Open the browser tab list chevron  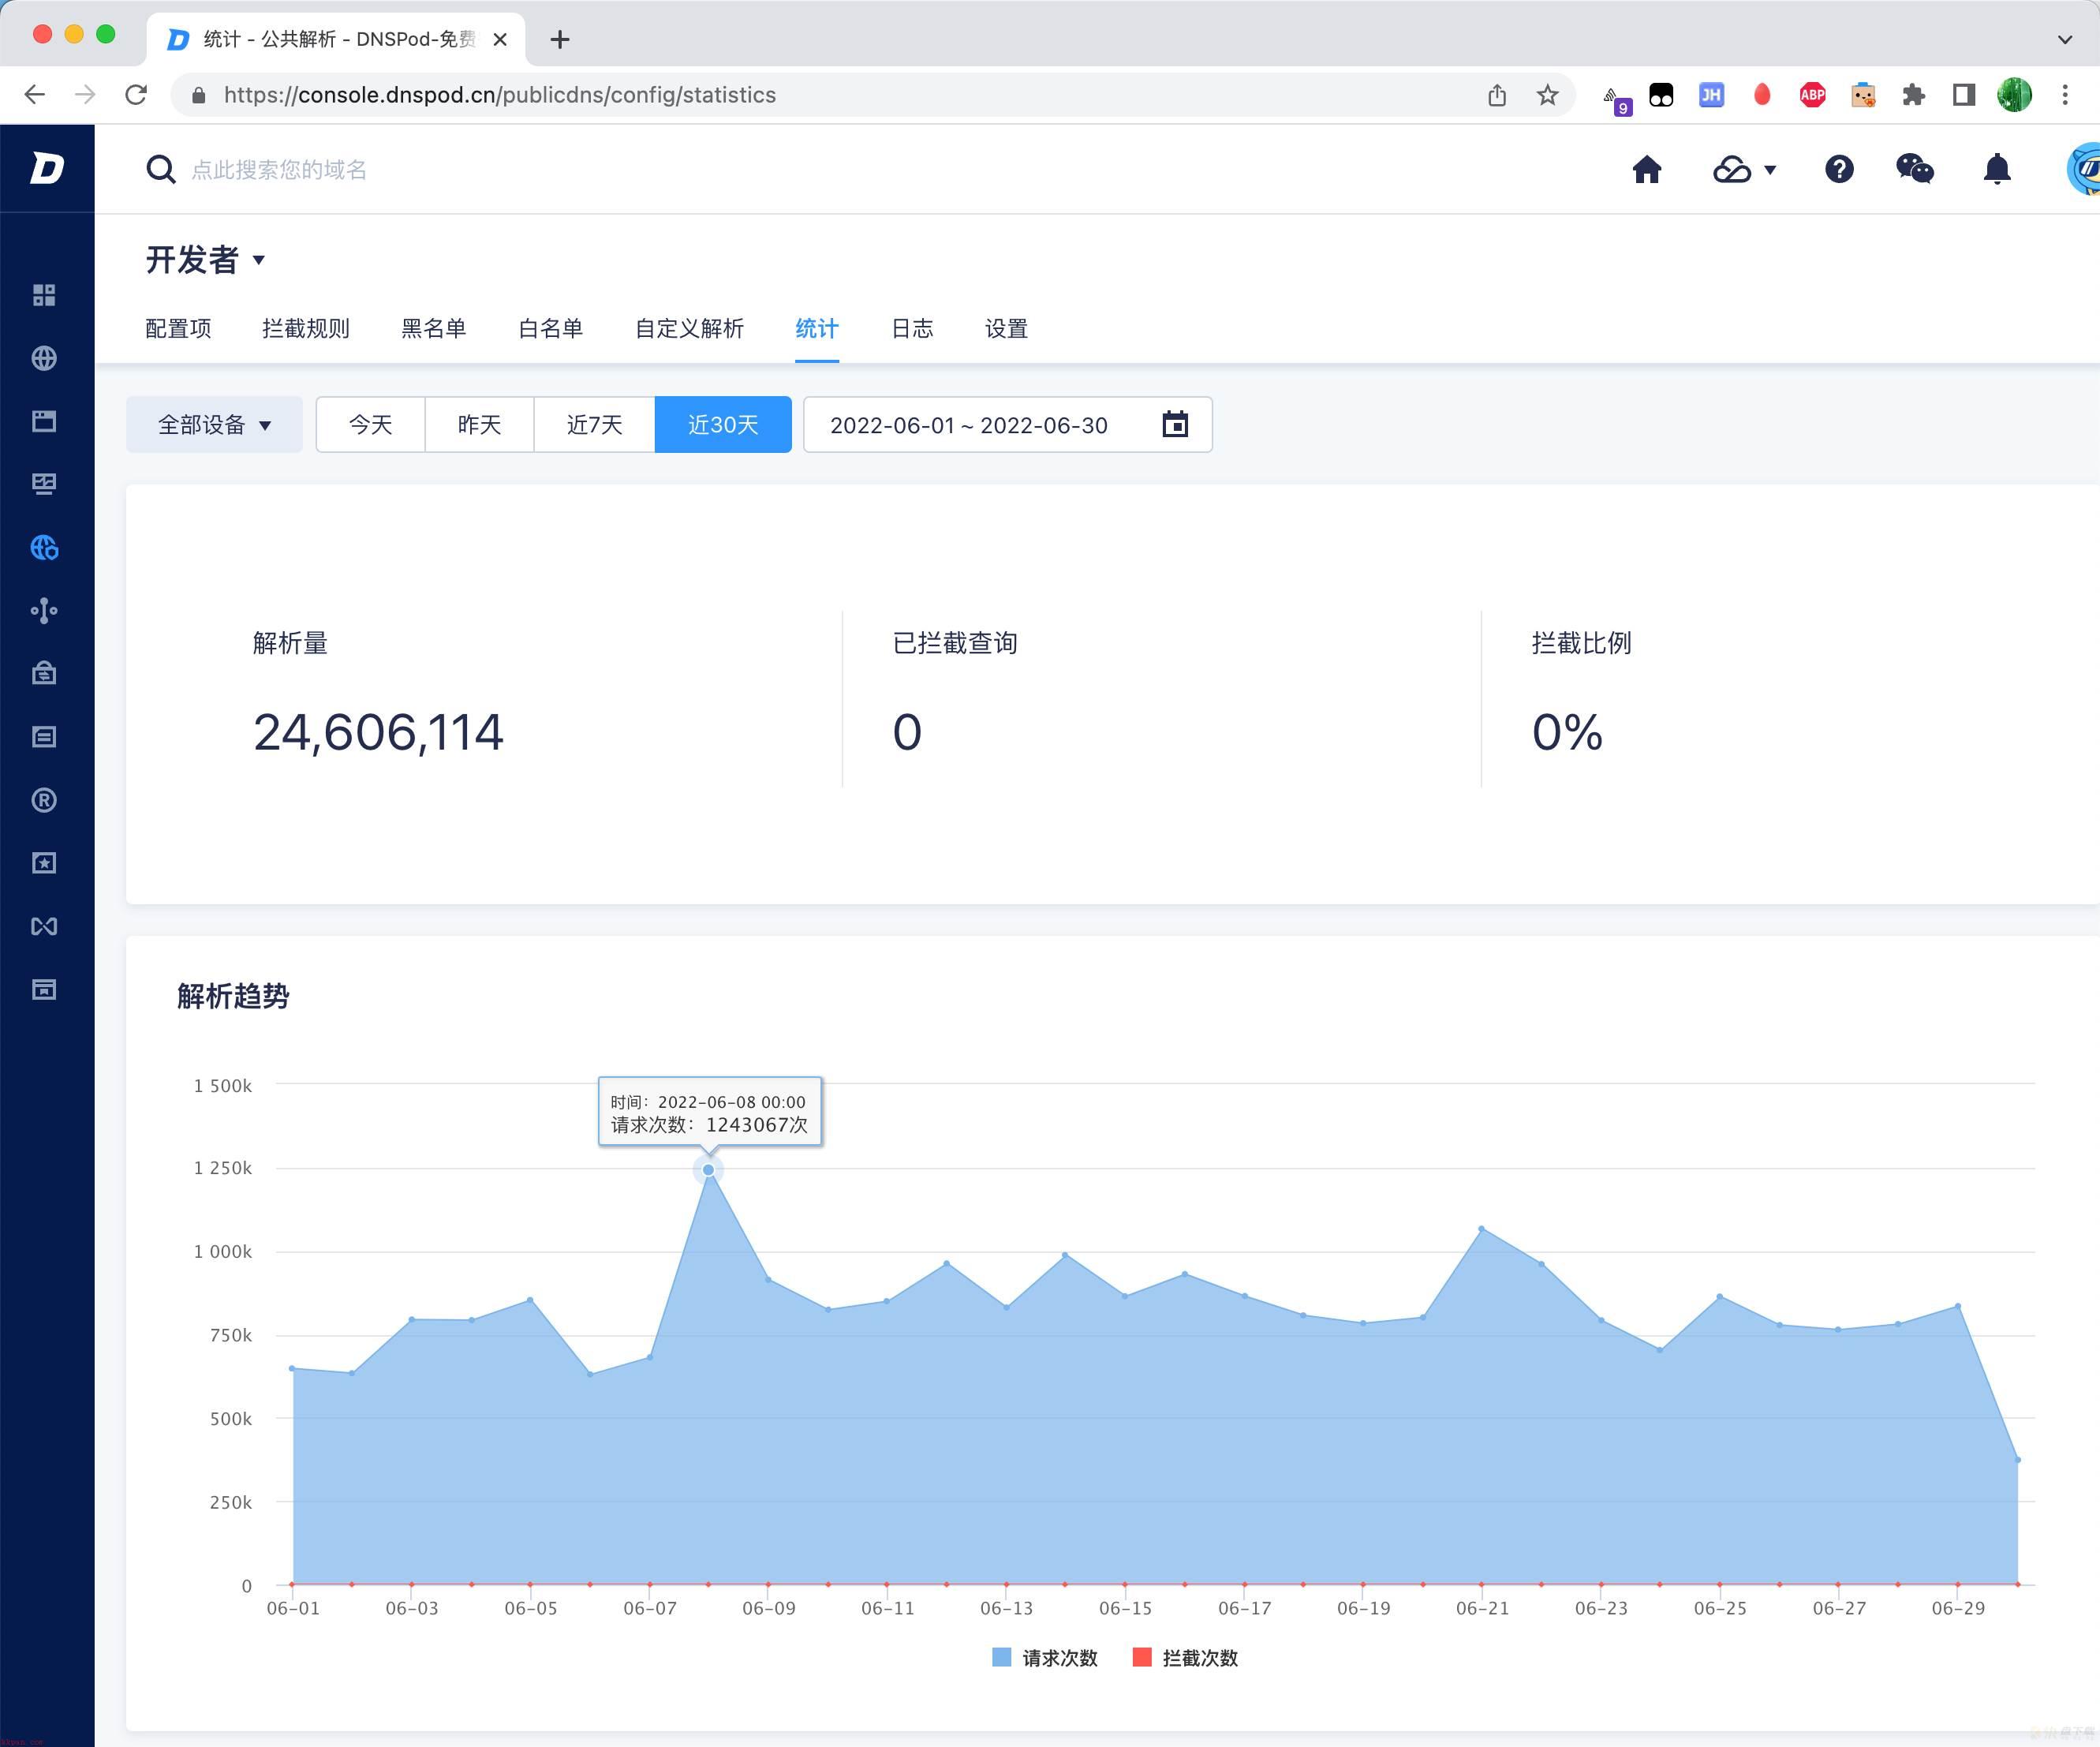2065,39
